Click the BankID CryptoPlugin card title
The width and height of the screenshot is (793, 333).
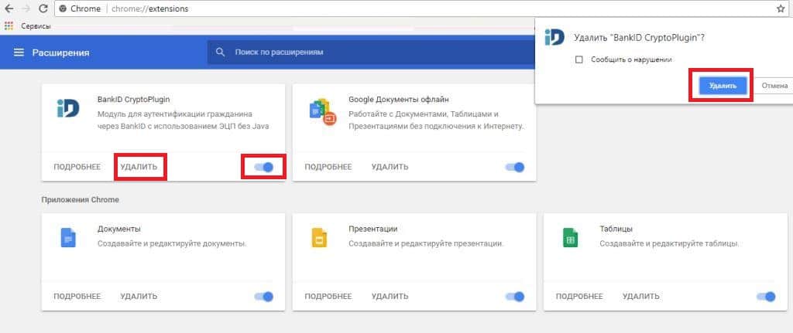pyautogui.click(x=133, y=100)
